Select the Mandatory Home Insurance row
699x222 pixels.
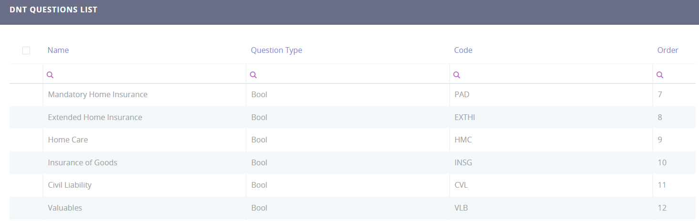click(98, 95)
